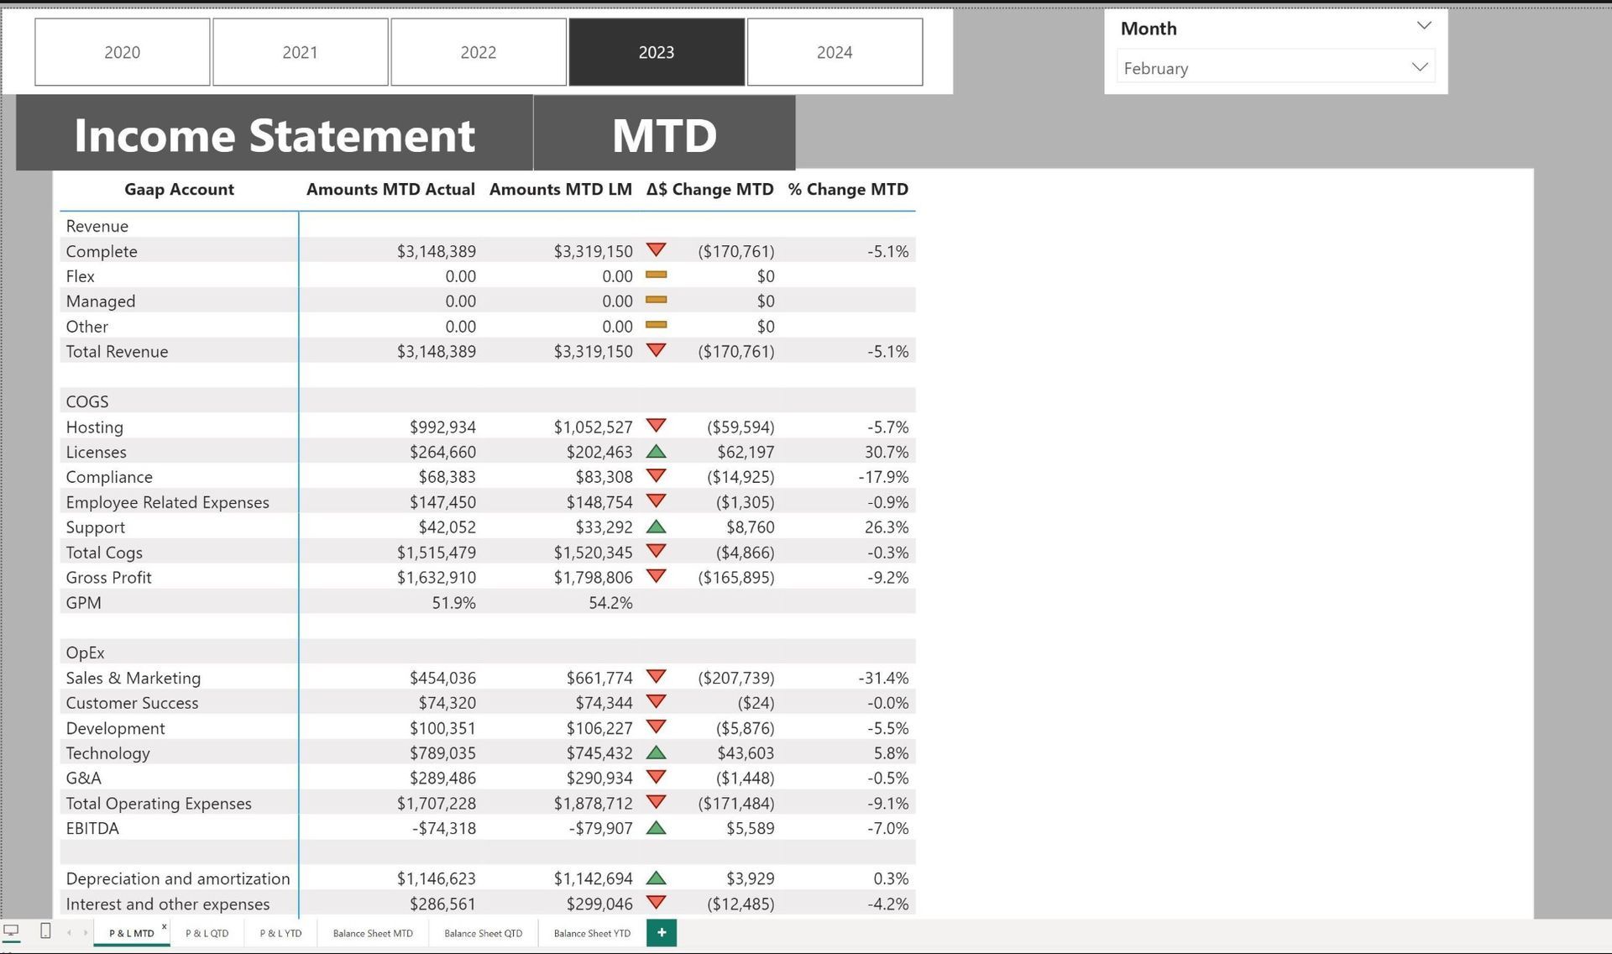This screenshot has height=954, width=1612.
Task: Switch to mobile layout view icon
Action: pos(45,930)
